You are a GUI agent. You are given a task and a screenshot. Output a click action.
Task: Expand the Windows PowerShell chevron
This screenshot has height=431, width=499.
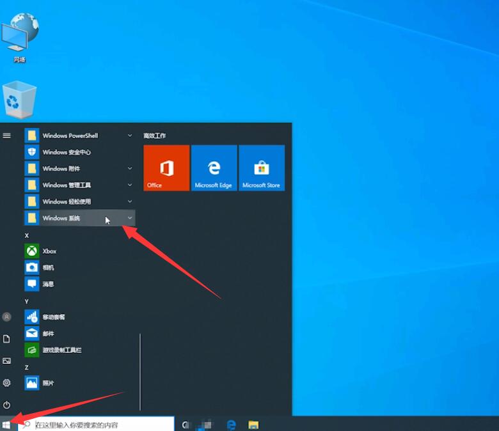[x=130, y=136]
